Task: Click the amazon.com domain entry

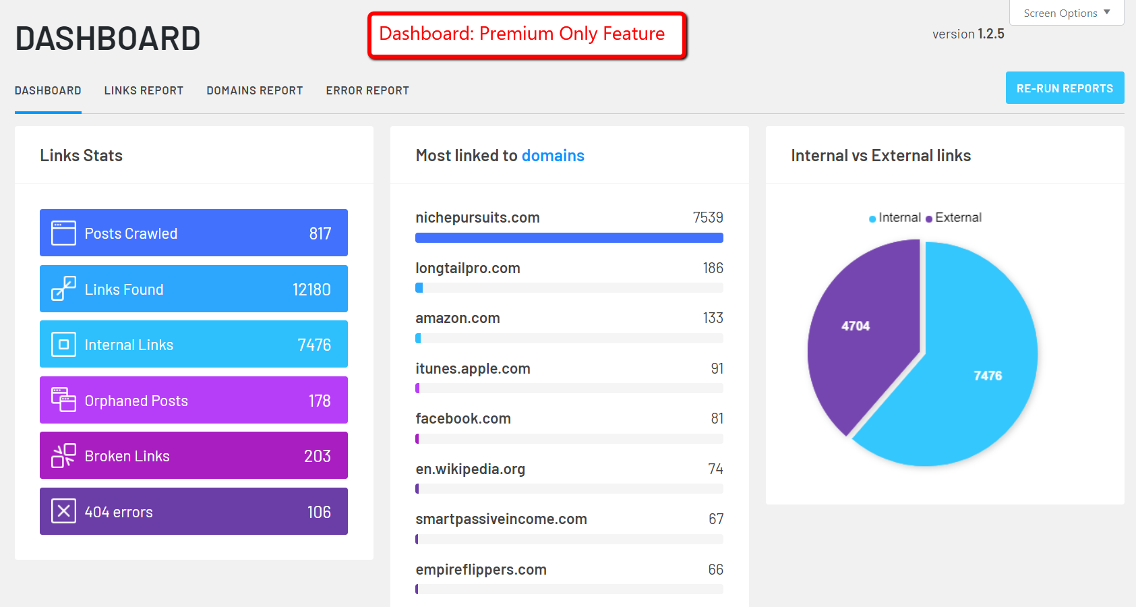Action: pyautogui.click(x=457, y=318)
